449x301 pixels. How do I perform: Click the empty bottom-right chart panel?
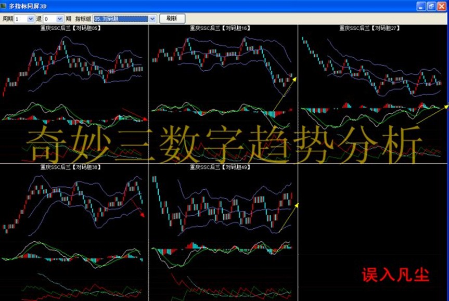tap(373, 218)
